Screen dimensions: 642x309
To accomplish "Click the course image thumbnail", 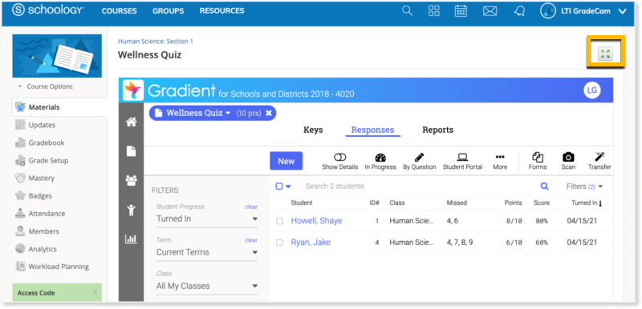I will 57,56.
